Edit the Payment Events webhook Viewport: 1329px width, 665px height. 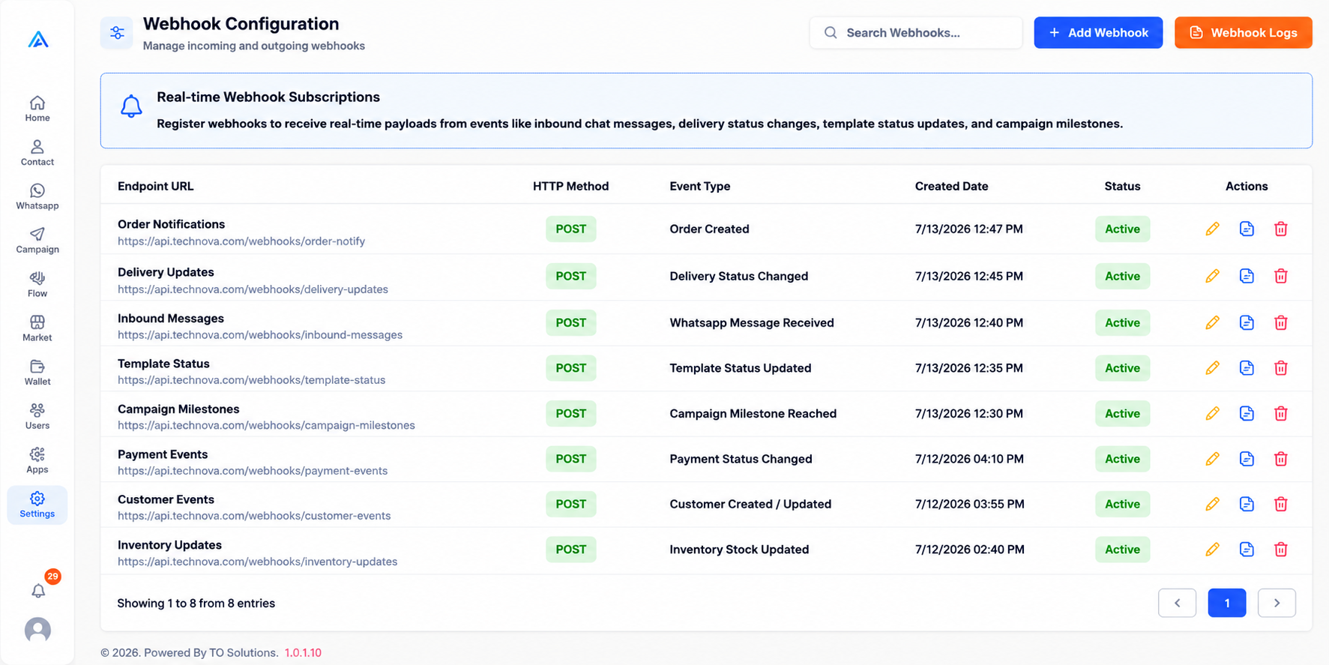[x=1212, y=459]
